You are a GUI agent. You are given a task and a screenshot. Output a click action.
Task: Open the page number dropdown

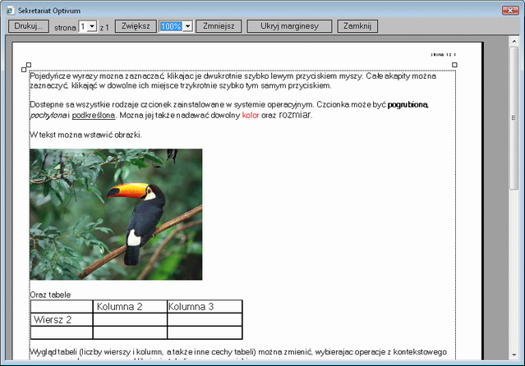(92, 26)
